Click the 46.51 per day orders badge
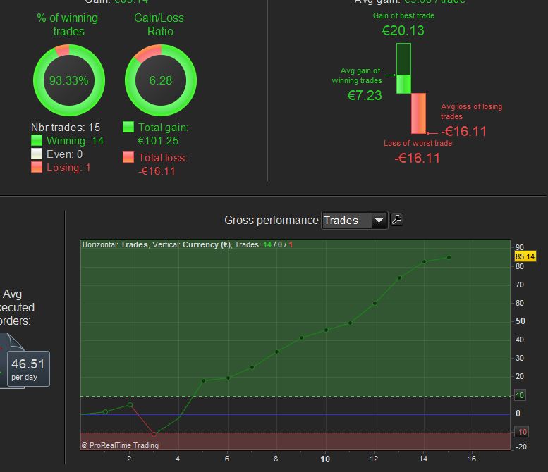The height and width of the screenshot is (472, 548). [28, 369]
